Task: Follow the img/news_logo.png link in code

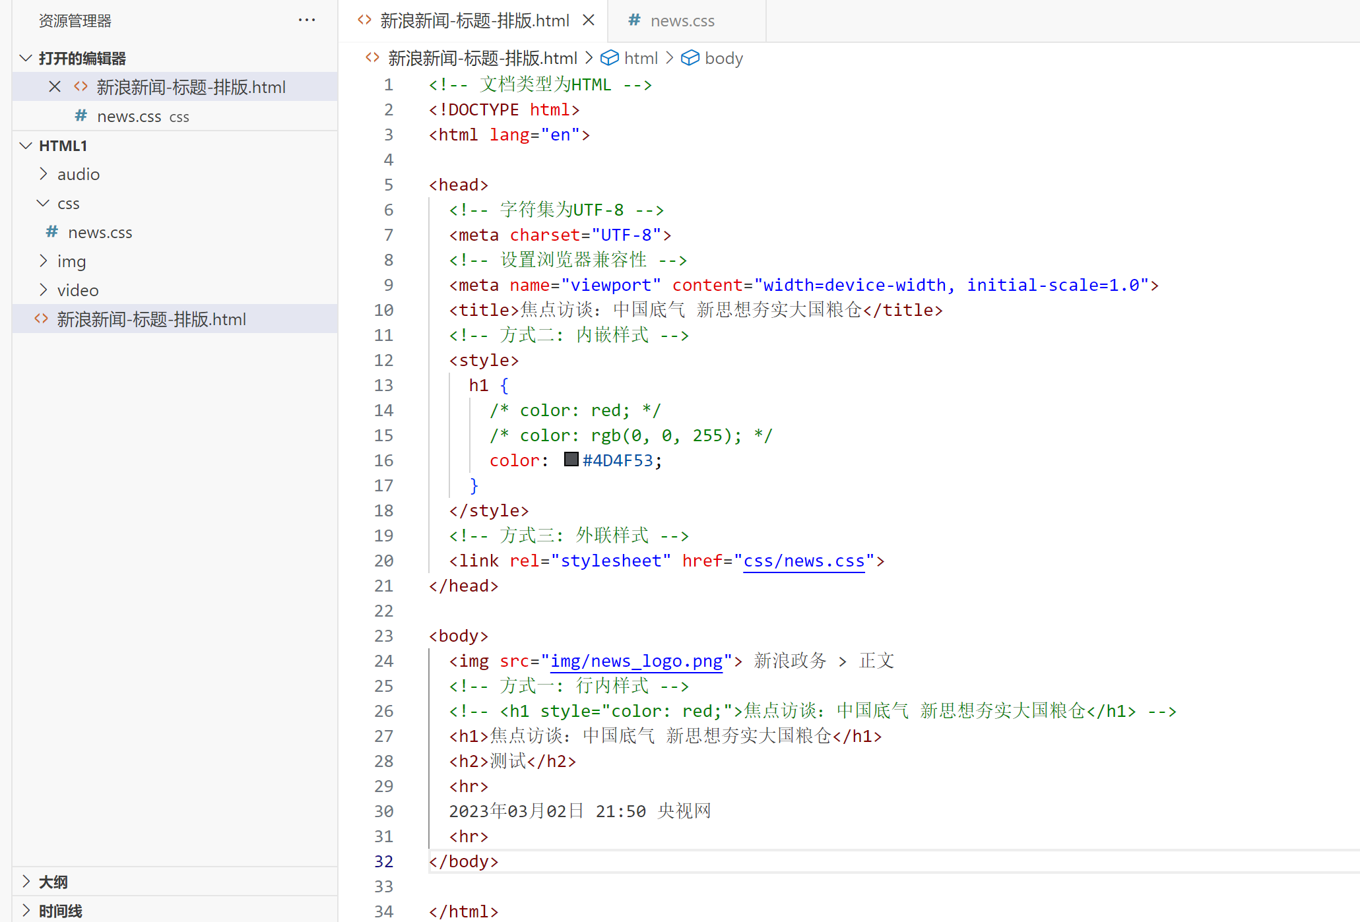Action: pyautogui.click(x=636, y=661)
